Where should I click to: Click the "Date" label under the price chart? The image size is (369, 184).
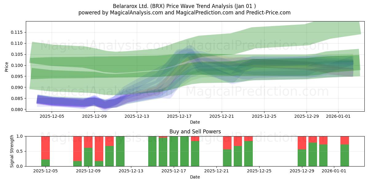(195, 122)
